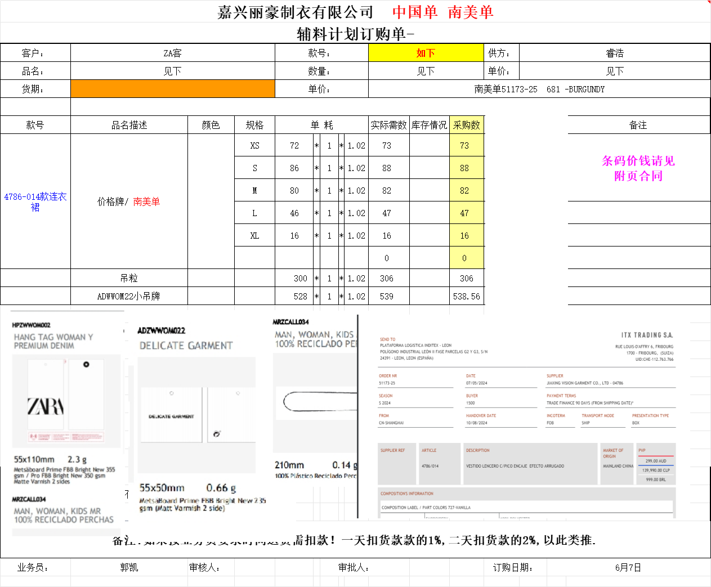This screenshot has width=711, height=587.
Task: Click the "辅料计划订购单-" title cell
Action: pos(355,34)
